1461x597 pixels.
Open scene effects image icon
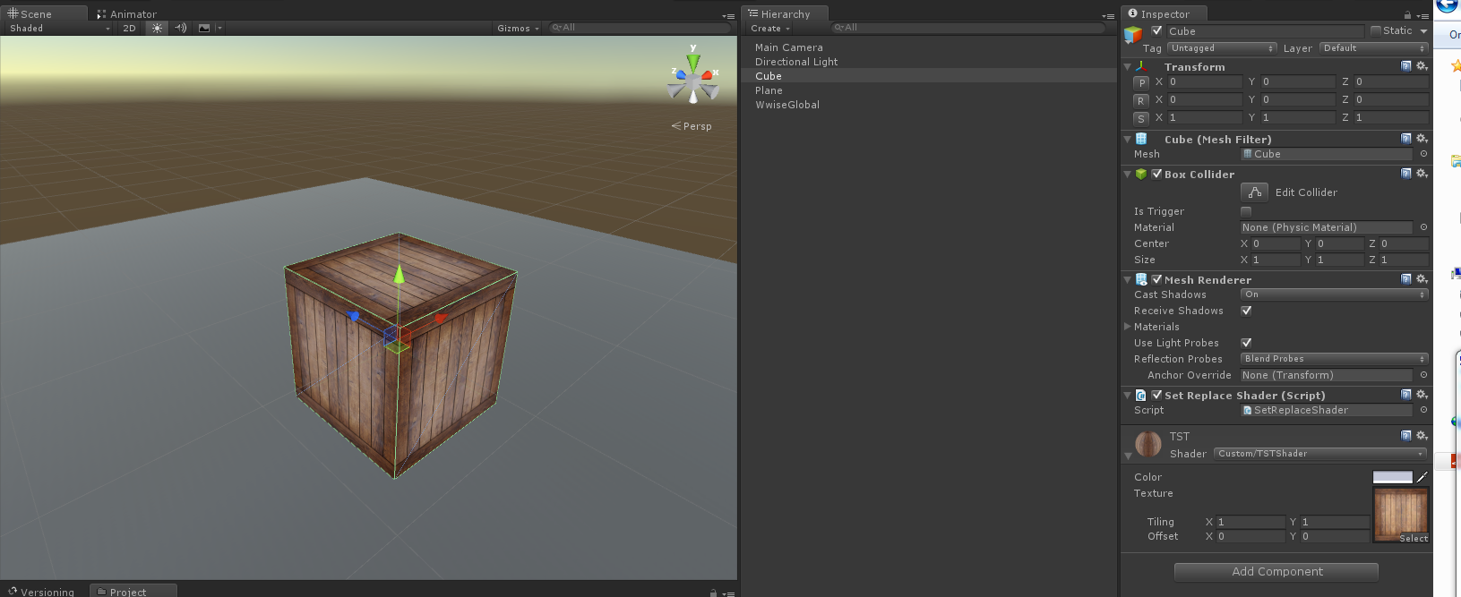coord(204,28)
